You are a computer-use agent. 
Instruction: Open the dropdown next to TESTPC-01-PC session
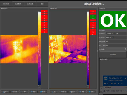tap(123, 91)
